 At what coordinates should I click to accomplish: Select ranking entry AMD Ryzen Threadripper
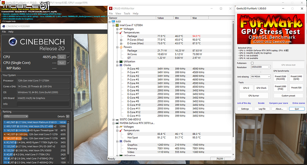(x=35, y=130)
